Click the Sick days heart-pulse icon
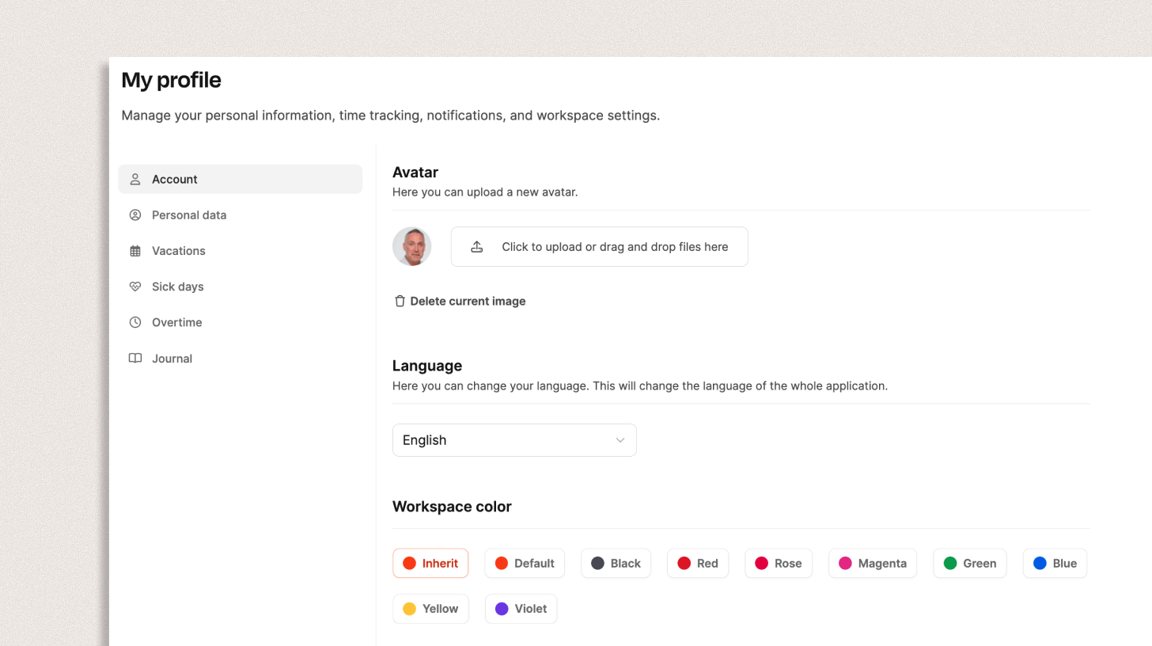The width and height of the screenshot is (1152, 646). (x=135, y=287)
